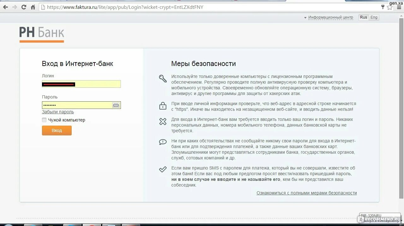
Task: Select the faktura.ru URL in address bar
Action: click(x=125, y=7)
